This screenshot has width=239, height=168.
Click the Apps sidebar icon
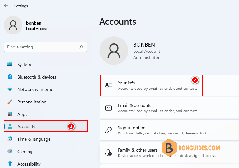coord(10,114)
